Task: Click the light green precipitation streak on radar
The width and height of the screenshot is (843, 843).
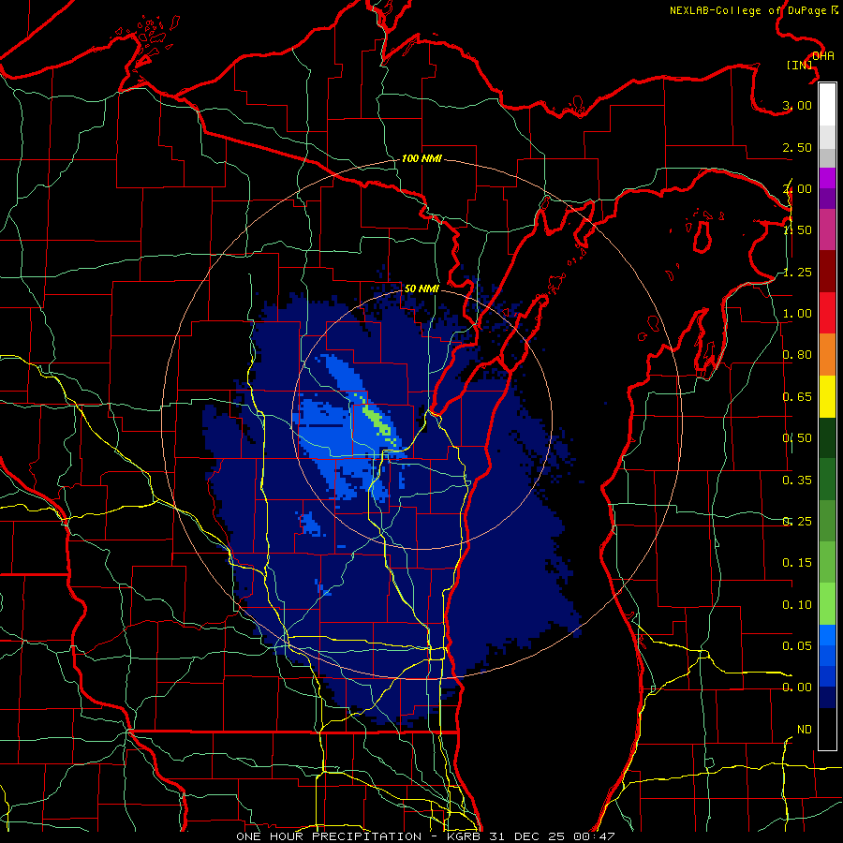Action: point(378,421)
